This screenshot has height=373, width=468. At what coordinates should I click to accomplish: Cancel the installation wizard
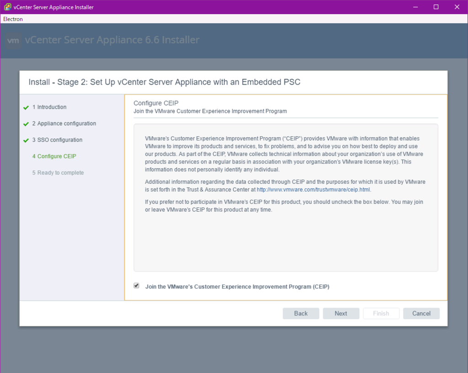click(421, 313)
